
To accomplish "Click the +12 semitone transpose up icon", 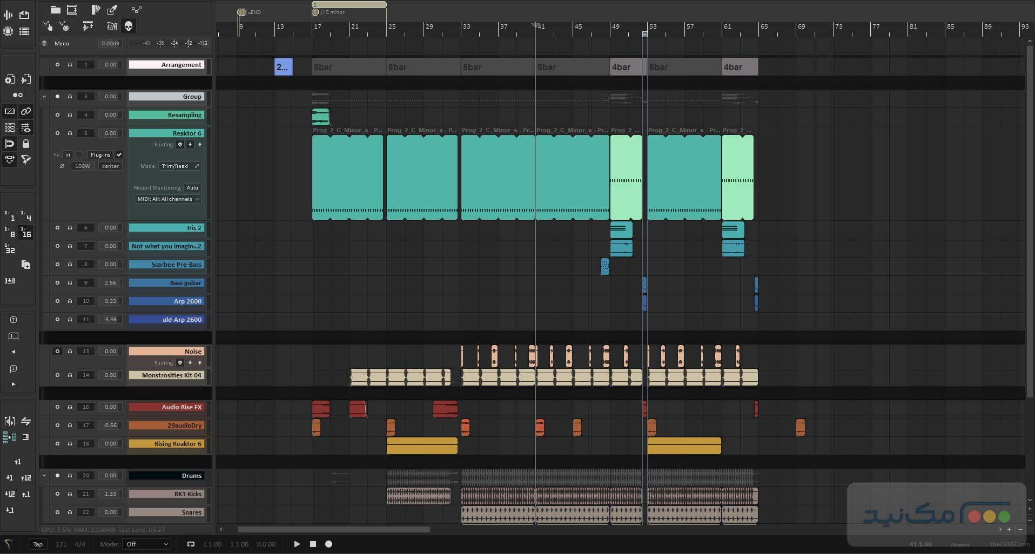I will click(25, 478).
